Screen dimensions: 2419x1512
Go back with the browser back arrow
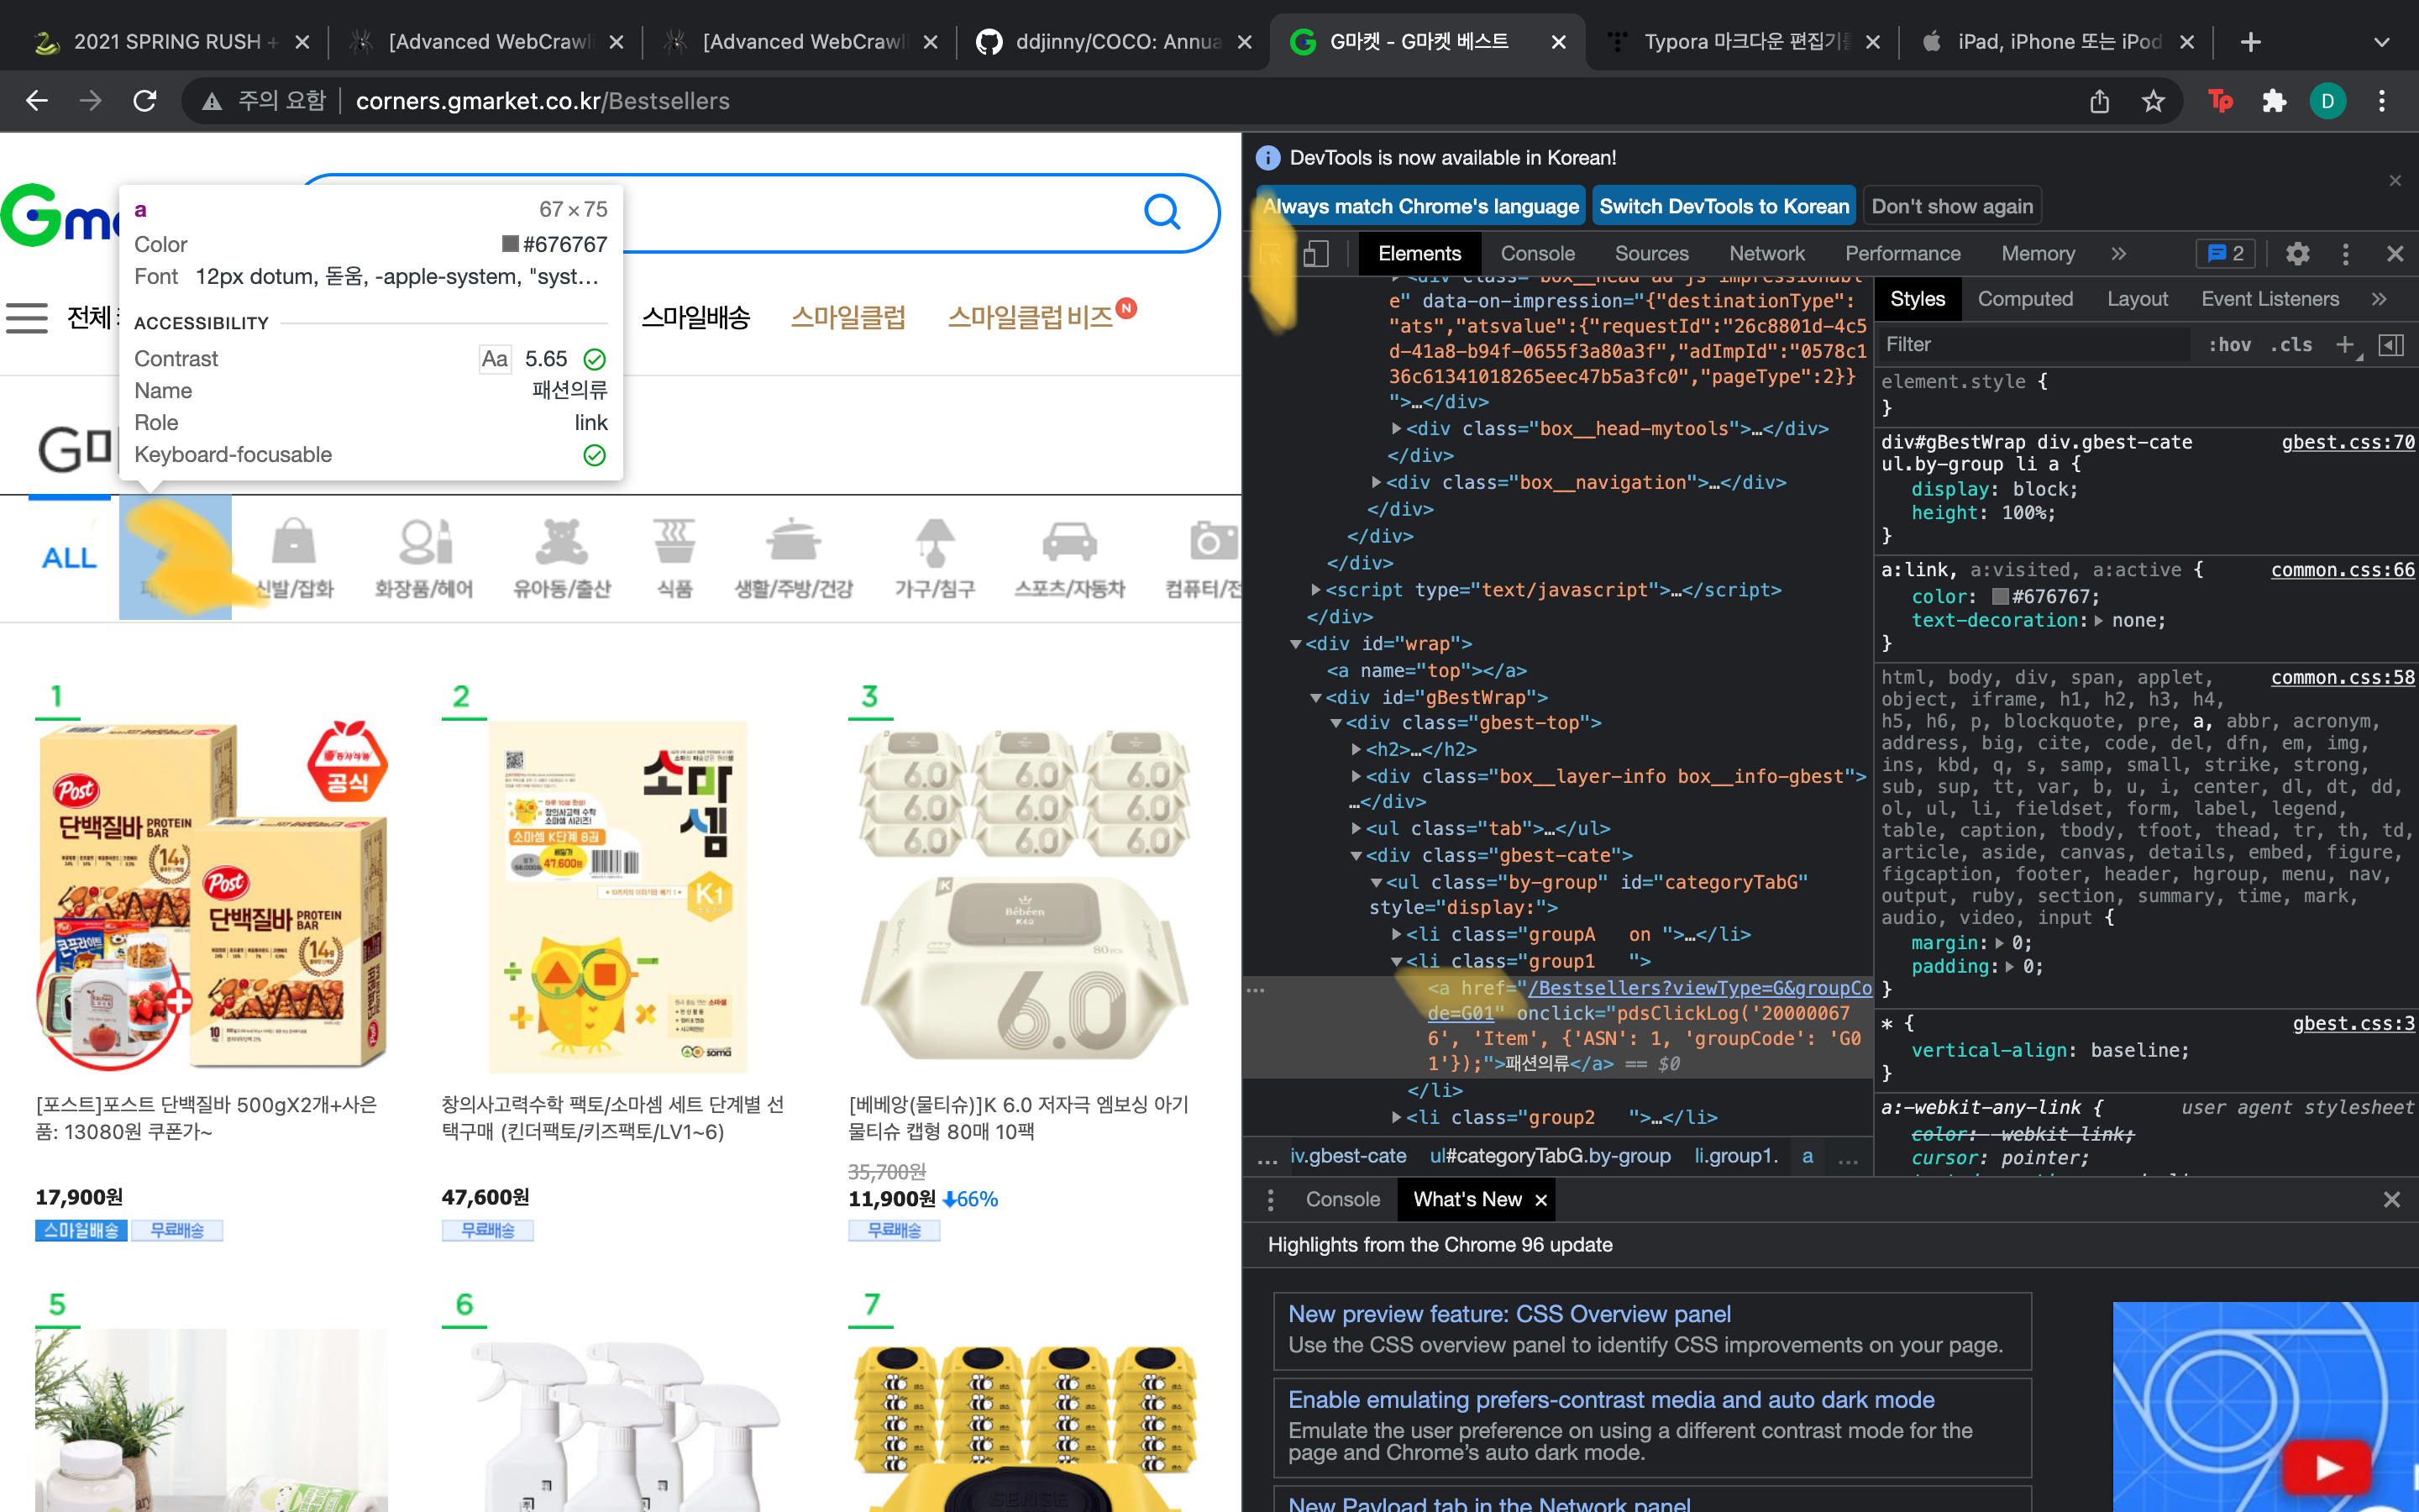[x=37, y=101]
